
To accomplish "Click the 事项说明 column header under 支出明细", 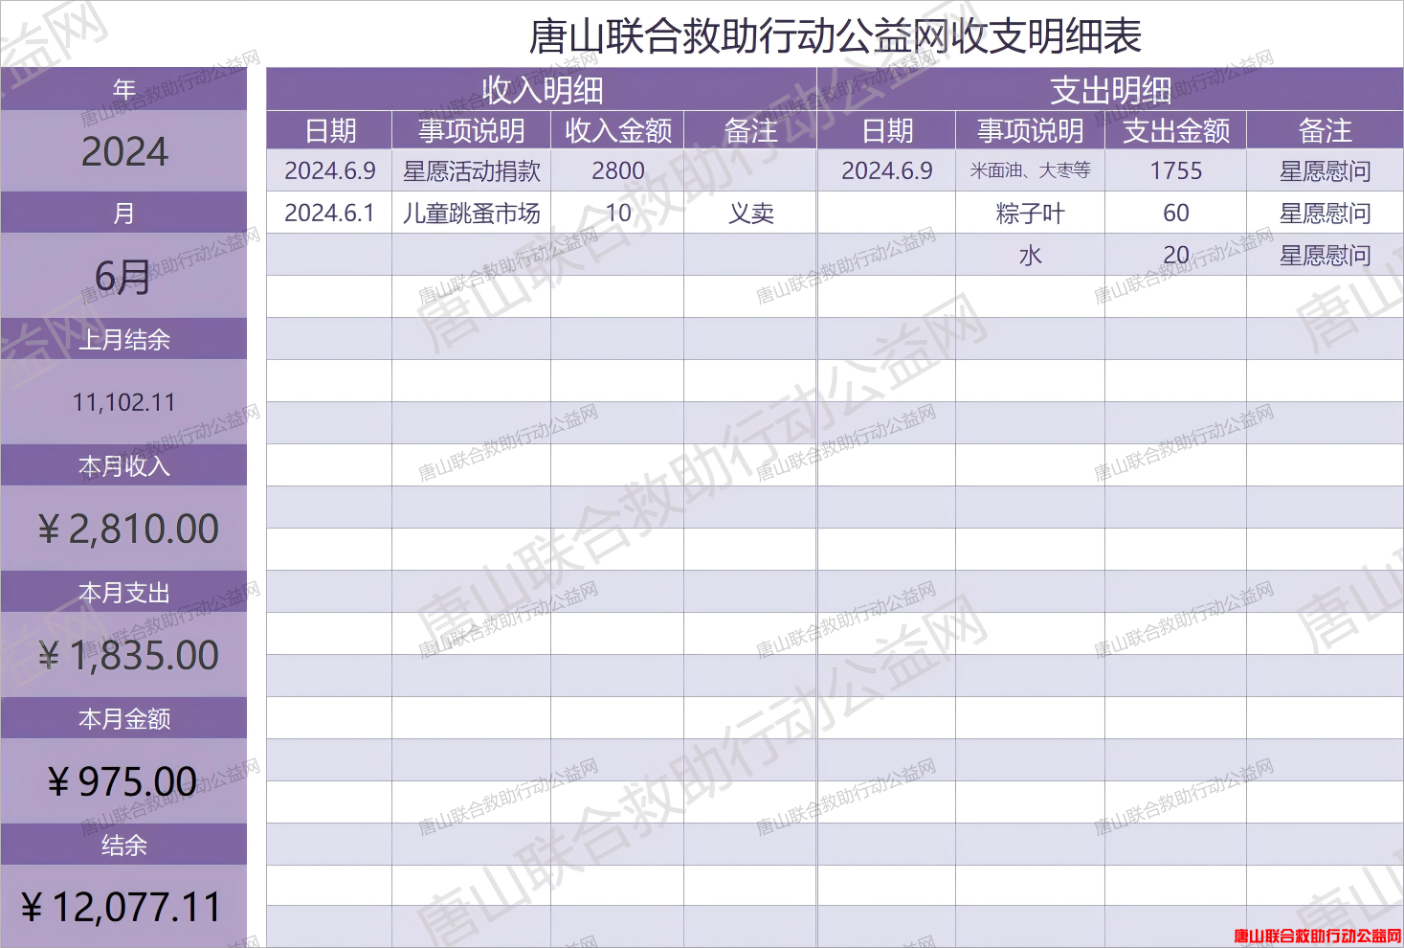I will pos(1030,130).
